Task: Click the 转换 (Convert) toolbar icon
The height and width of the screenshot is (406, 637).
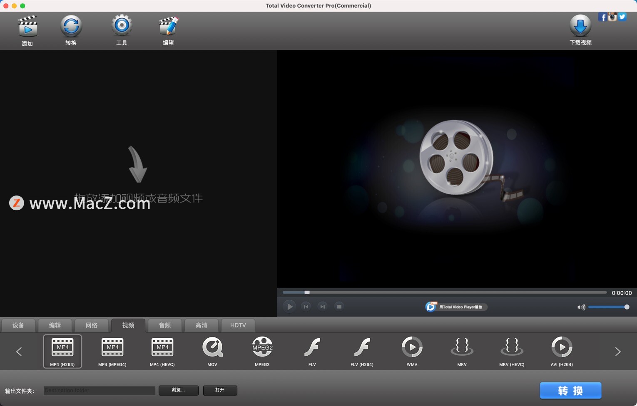Action: 71,26
